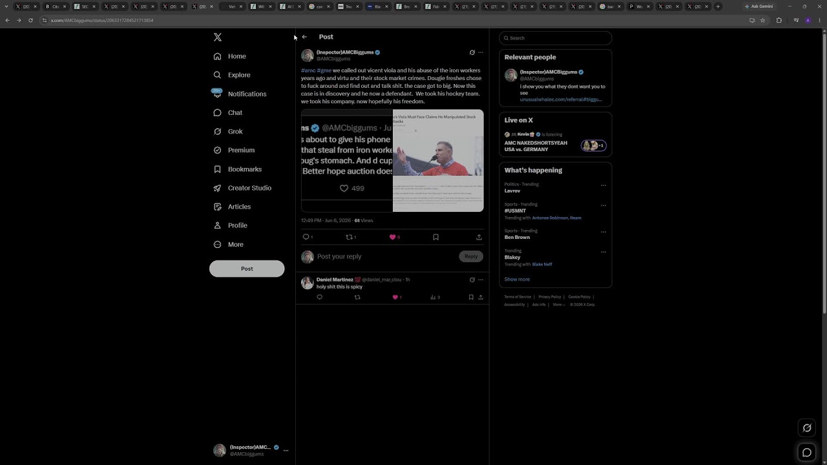Click the Daniel Martinez name

pyautogui.click(x=335, y=280)
